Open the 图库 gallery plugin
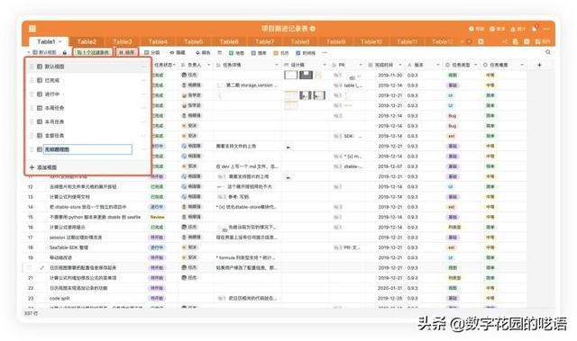 click(x=259, y=53)
